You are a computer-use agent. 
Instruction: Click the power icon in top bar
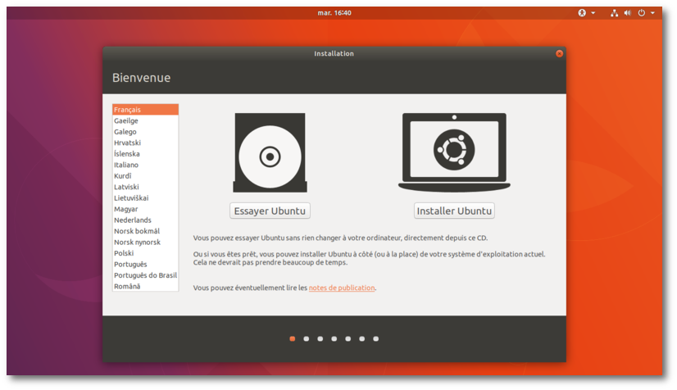[x=642, y=13]
